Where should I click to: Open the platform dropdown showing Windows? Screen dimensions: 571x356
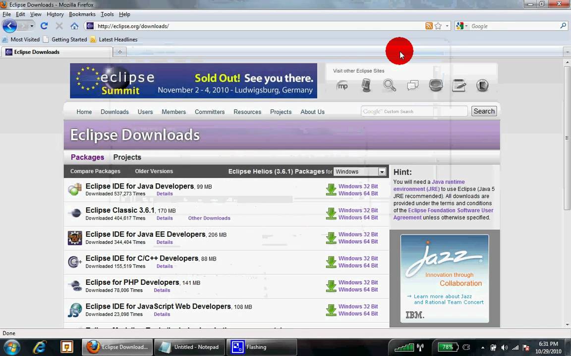coord(359,172)
